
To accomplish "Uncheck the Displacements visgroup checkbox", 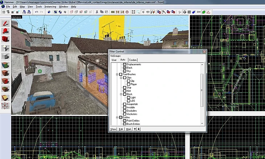I will coord(125,65).
